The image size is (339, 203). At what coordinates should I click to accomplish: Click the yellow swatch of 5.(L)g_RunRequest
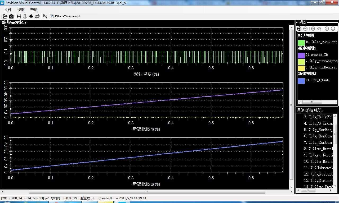click(x=301, y=68)
